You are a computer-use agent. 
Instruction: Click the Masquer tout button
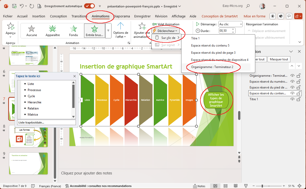pos(279,59)
